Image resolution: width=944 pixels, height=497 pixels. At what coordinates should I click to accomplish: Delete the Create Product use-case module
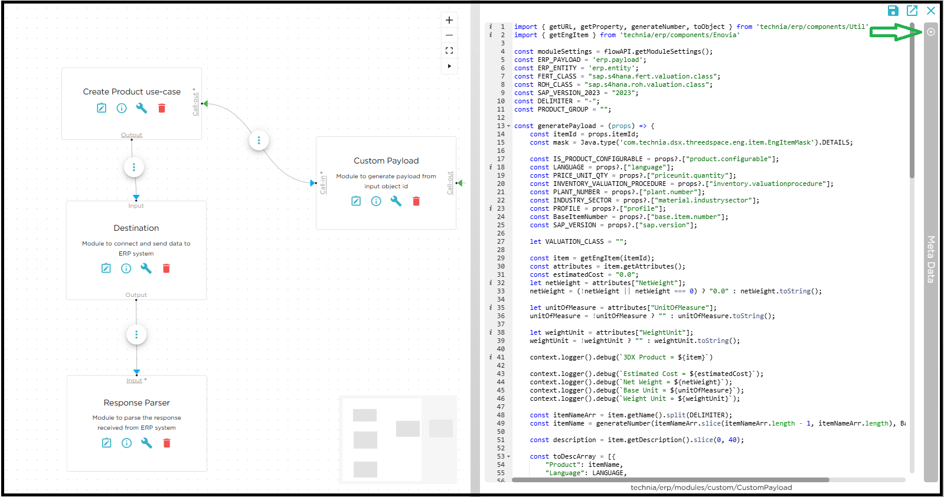coord(162,108)
